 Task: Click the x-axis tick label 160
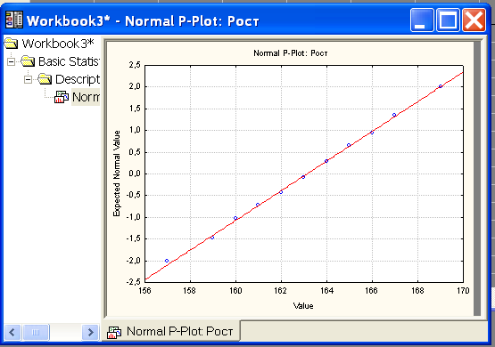point(235,291)
